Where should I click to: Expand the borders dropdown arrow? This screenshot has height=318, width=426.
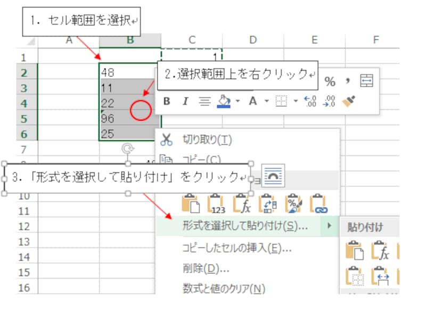pyautogui.click(x=296, y=102)
